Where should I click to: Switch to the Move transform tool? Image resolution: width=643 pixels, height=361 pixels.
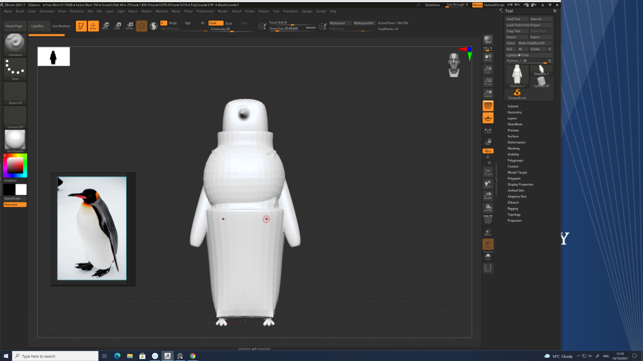click(x=105, y=26)
